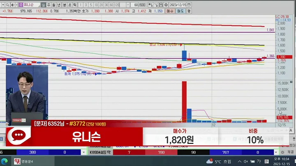Select the 체결 tab at bottom right
The height and width of the screenshot is (166, 296).
coord(290,152)
